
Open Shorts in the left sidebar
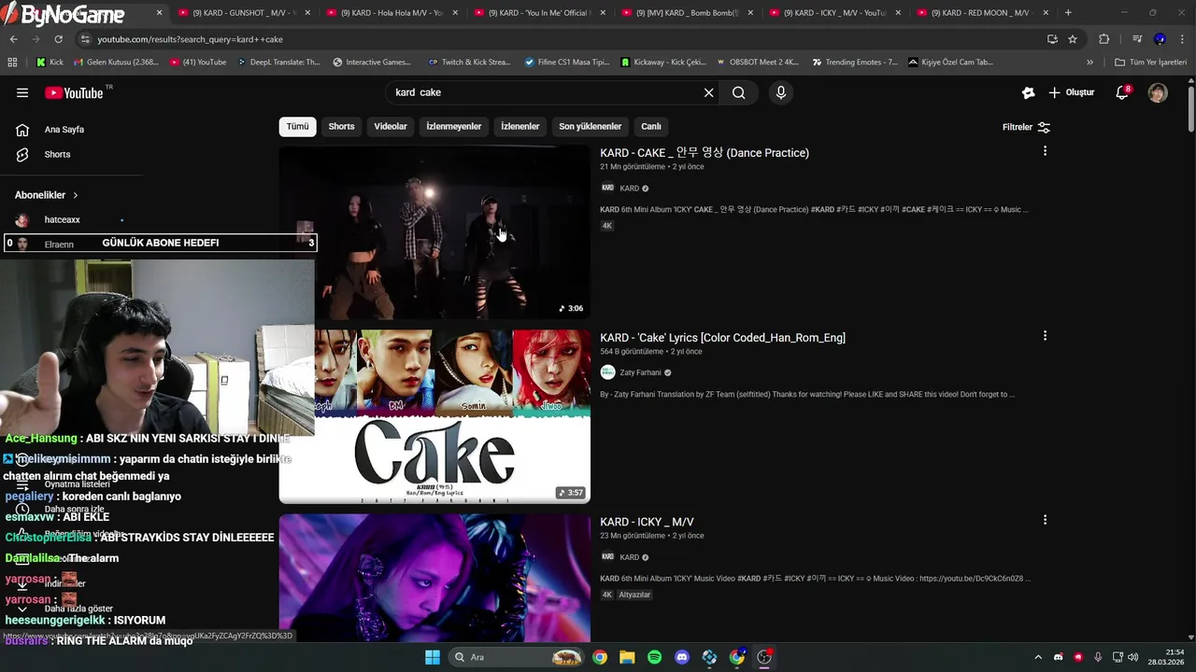[x=56, y=154]
